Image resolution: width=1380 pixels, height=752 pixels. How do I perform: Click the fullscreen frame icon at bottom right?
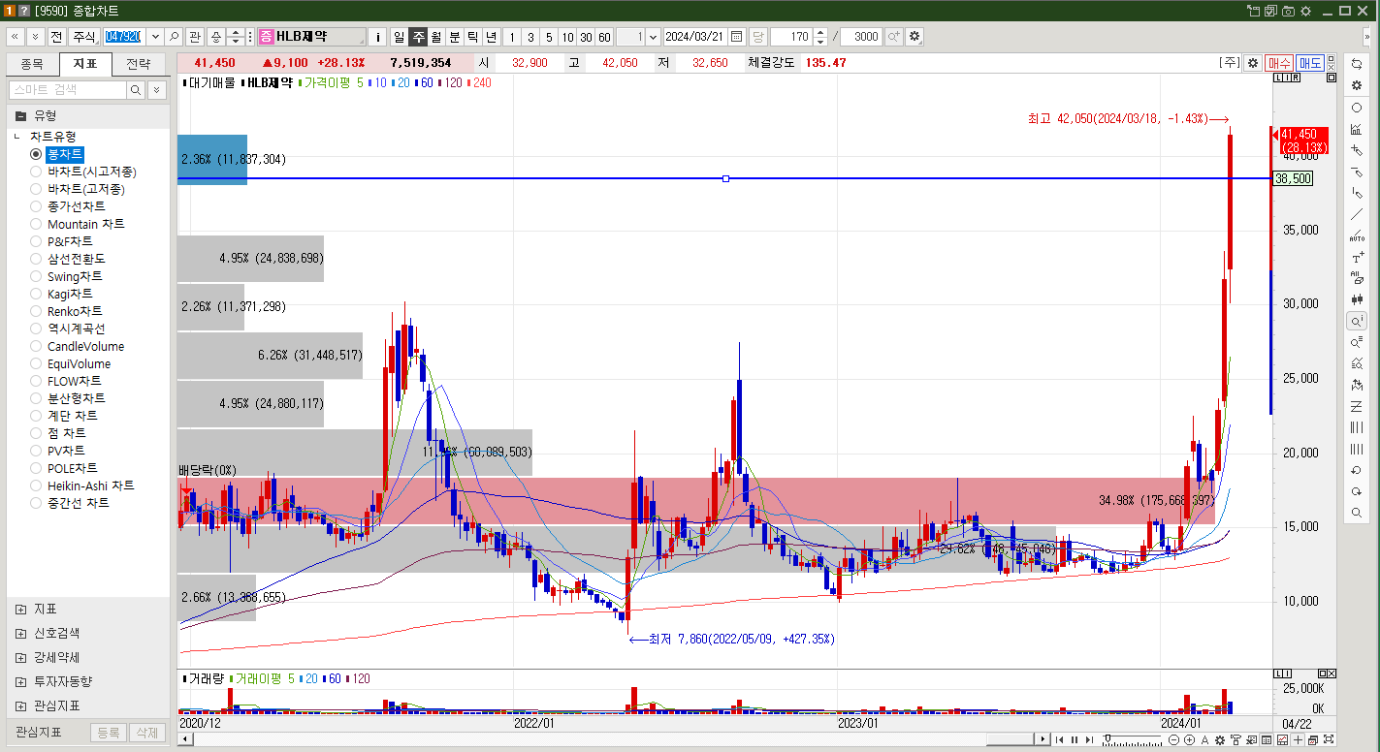(1329, 739)
